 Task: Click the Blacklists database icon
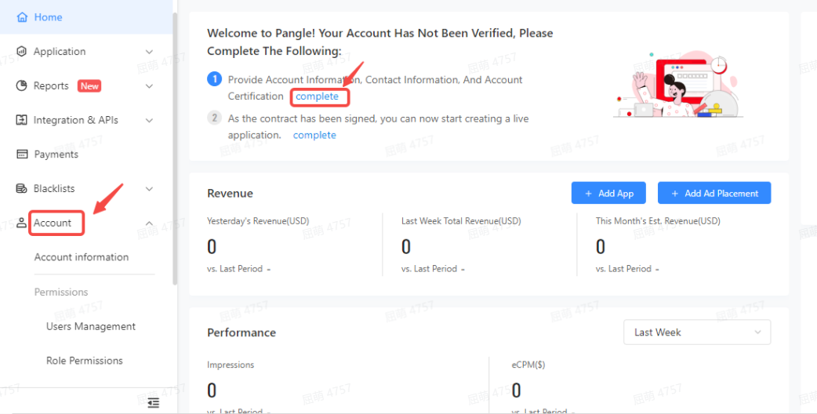click(21, 188)
